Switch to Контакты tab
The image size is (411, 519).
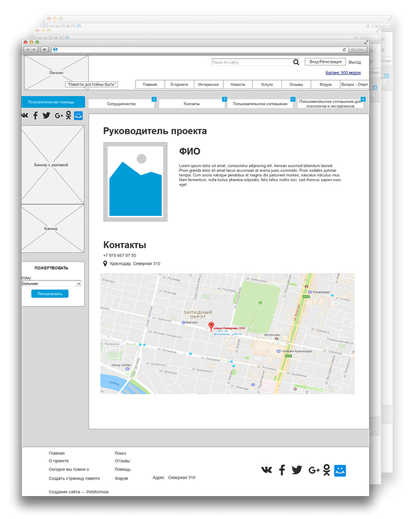(192, 104)
